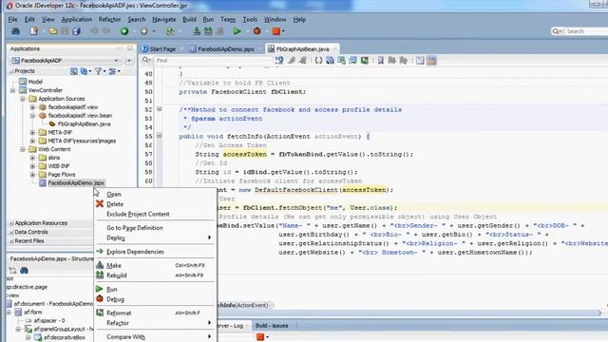The width and height of the screenshot is (608, 342).
Task: Click the red Delete X icon in context menu
Action: click(x=100, y=203)
